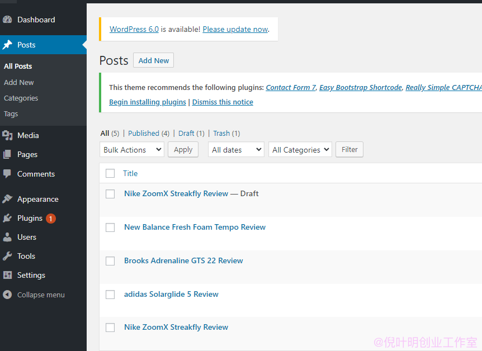Viewport: 482px width, 351px height.
Task: Open adidas Solarglide 5 Review post
Action: point(171,294)
